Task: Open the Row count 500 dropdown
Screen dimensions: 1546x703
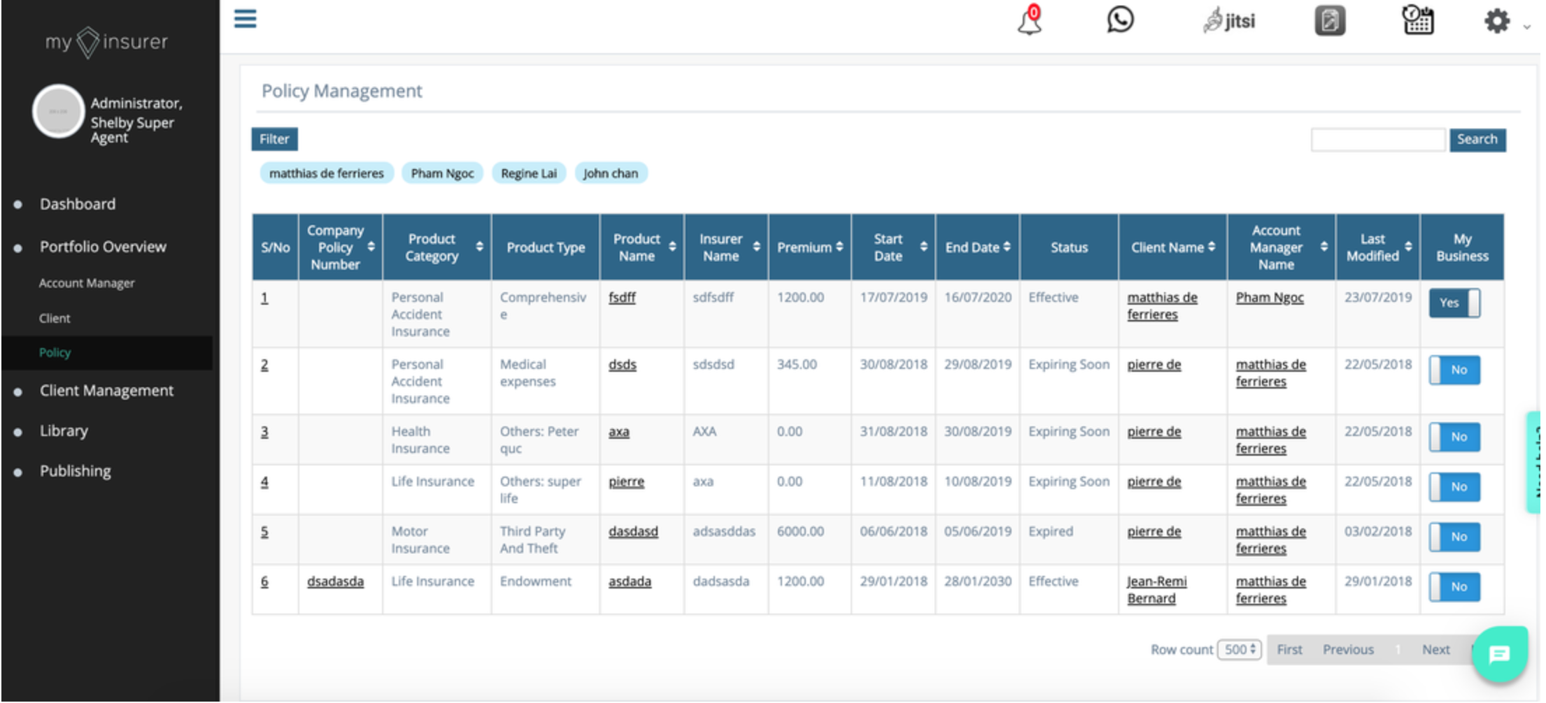Action: (x=1239, y=649)
